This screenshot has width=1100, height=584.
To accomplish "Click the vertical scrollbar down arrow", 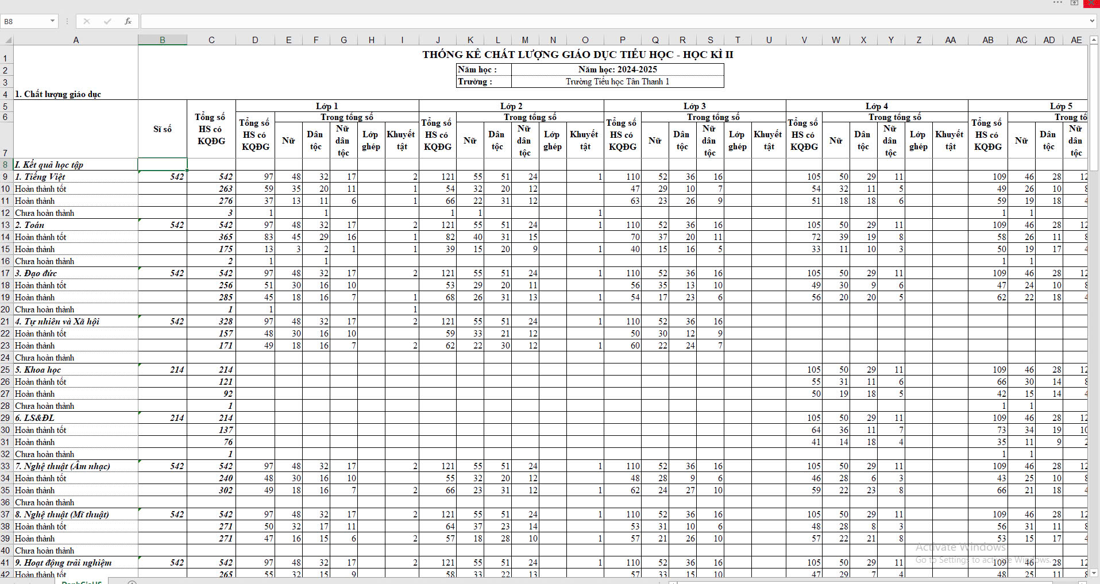I will (x=1094, y=573).
